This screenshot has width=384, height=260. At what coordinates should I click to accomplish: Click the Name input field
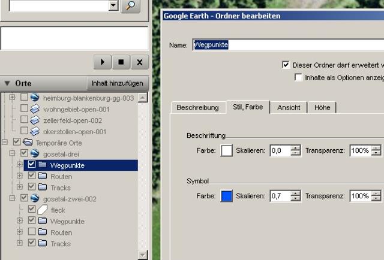pos(288,45)
